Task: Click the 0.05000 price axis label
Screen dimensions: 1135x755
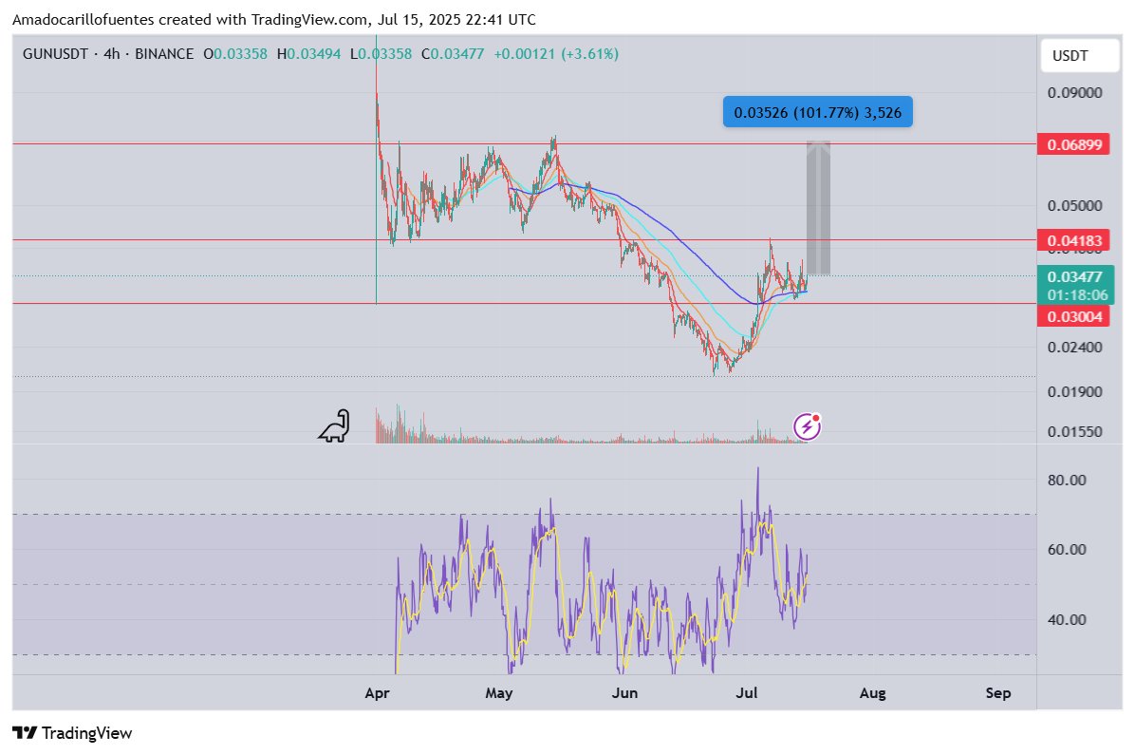Action: coord(1074,206)
